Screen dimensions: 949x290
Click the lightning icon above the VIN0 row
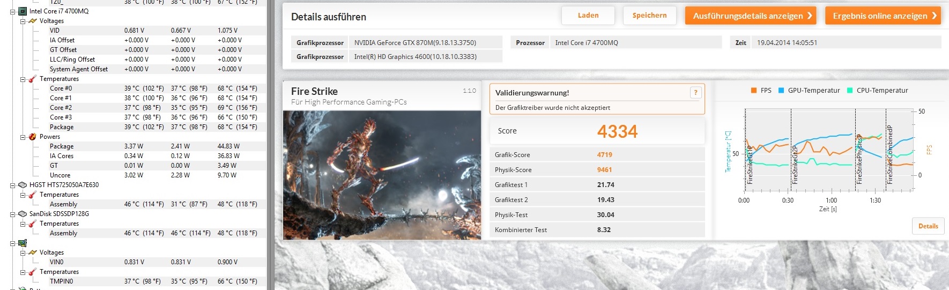click(33, 252)
